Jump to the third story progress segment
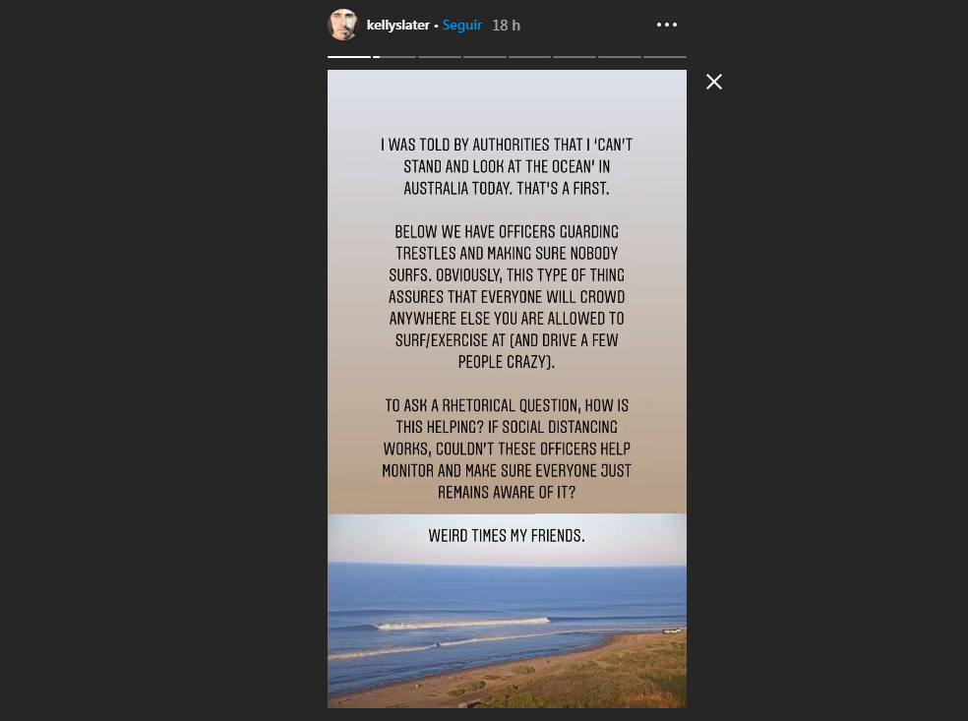Screen dimensions: 968x721 pos(440,57)
